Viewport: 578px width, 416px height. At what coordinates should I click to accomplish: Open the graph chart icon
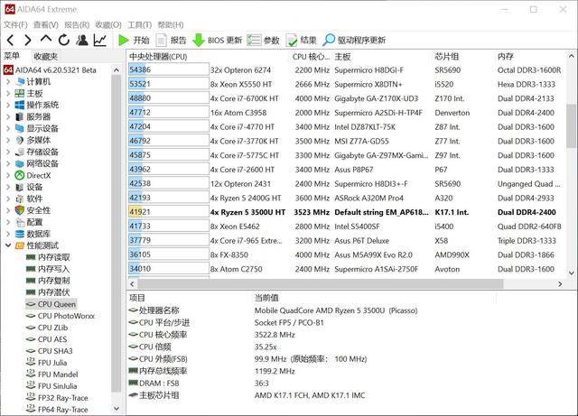click(x=100, y=40)
